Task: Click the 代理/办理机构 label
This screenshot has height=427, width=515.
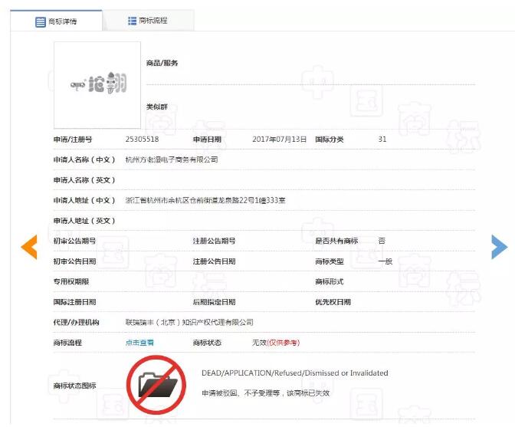Action: 76,322
